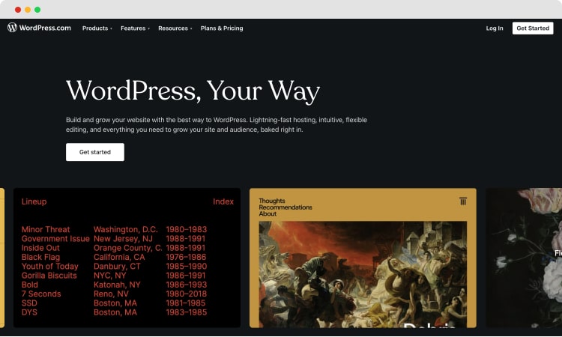Image resolution: width=562 pixels, height=337 pixels.
Task: Expand the Resources dropdown menu
Action: [x=175, y=28]
